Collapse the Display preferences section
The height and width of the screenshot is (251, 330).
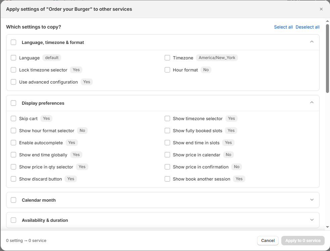312,103
